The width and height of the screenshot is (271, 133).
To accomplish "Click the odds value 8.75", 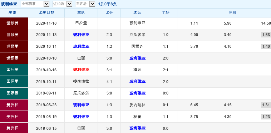I will (x=194, y=117).
